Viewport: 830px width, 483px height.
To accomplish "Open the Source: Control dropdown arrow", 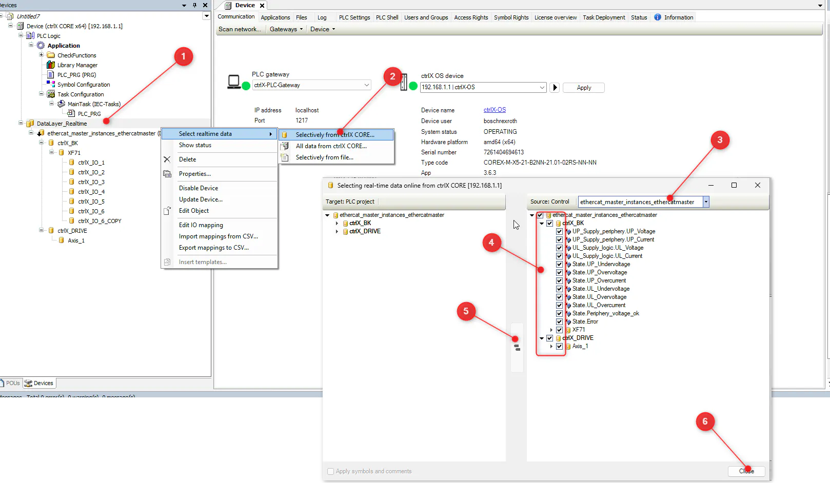I will point(706,202).
